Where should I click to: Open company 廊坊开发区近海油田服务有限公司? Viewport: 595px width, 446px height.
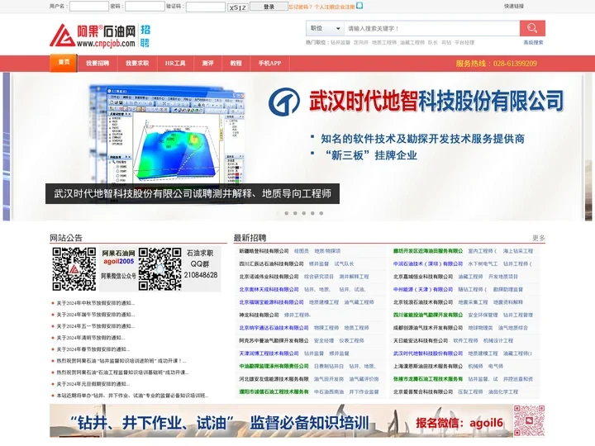(x=428, y=251)
